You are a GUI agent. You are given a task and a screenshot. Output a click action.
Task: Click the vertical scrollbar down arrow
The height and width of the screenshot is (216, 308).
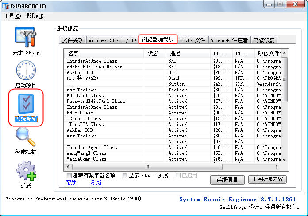point(284,160)
